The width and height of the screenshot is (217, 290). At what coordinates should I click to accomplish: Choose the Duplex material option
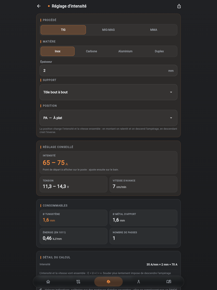[x=159, y=51]
